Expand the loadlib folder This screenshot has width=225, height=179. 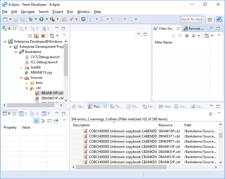click(21, 67)
